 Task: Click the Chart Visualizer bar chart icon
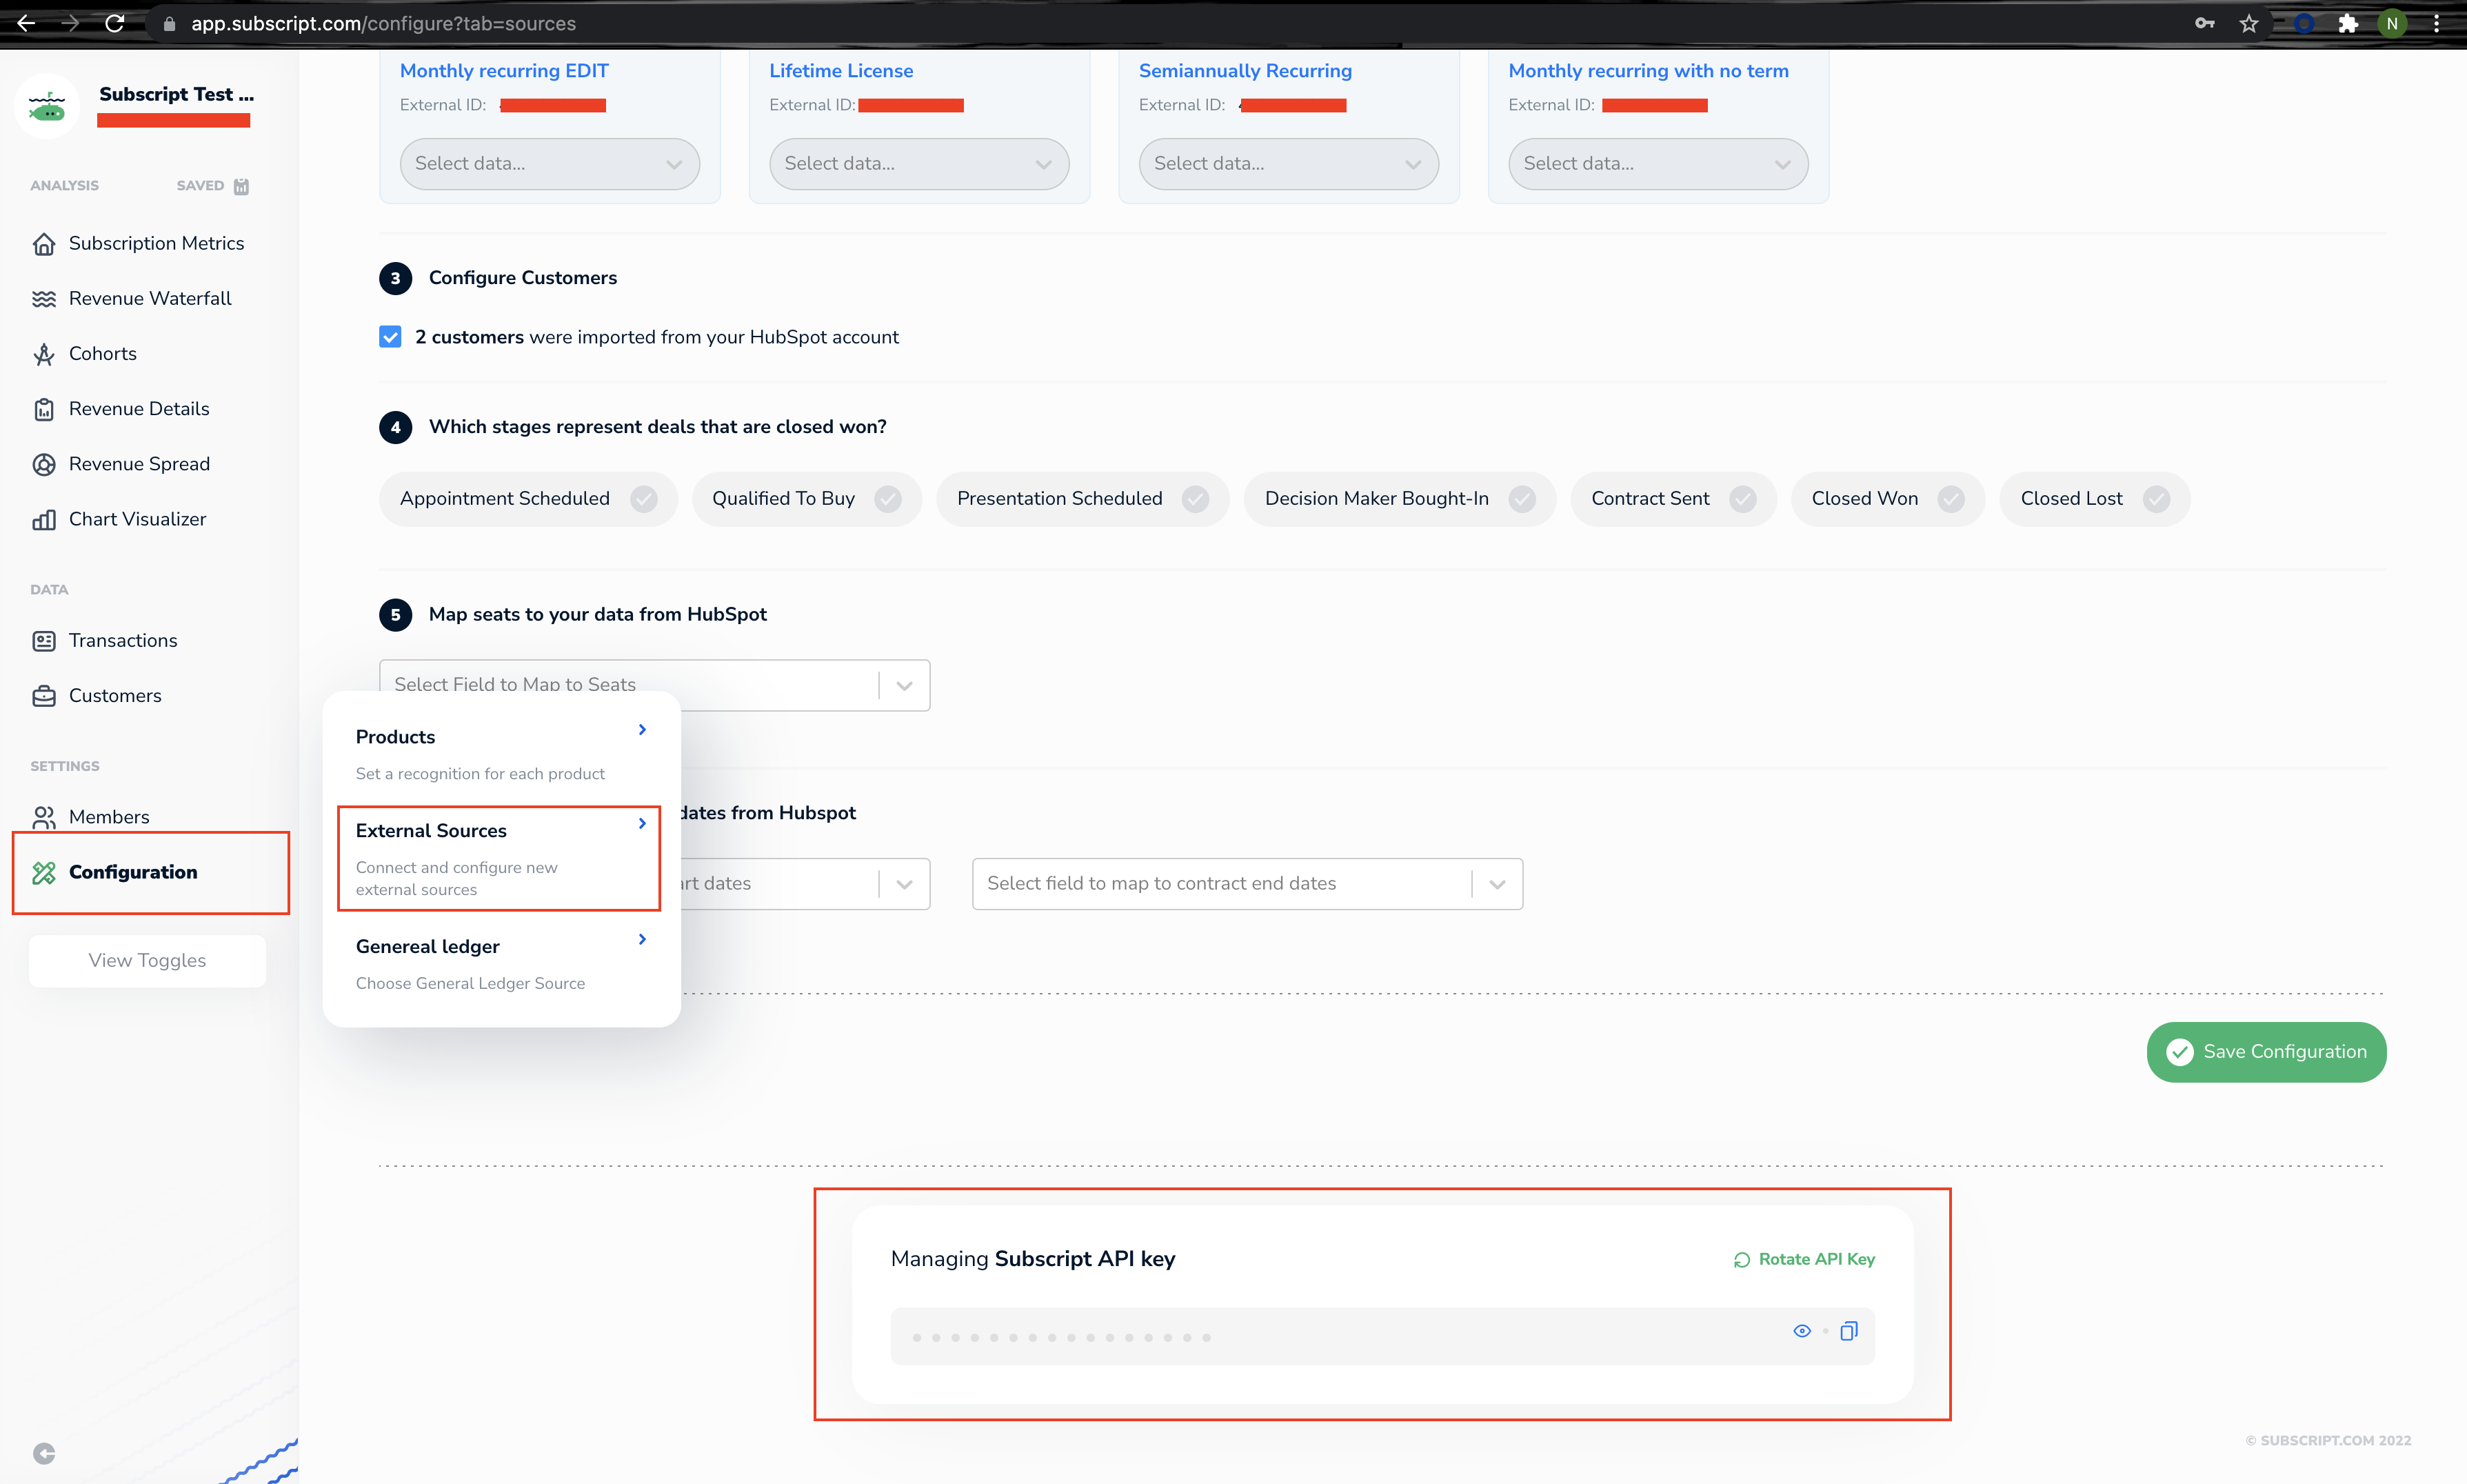[44, 519]
